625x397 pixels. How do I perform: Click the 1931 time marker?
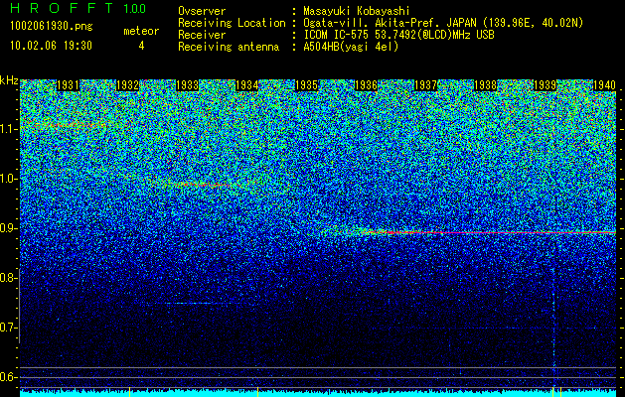(x=68, y=85)
